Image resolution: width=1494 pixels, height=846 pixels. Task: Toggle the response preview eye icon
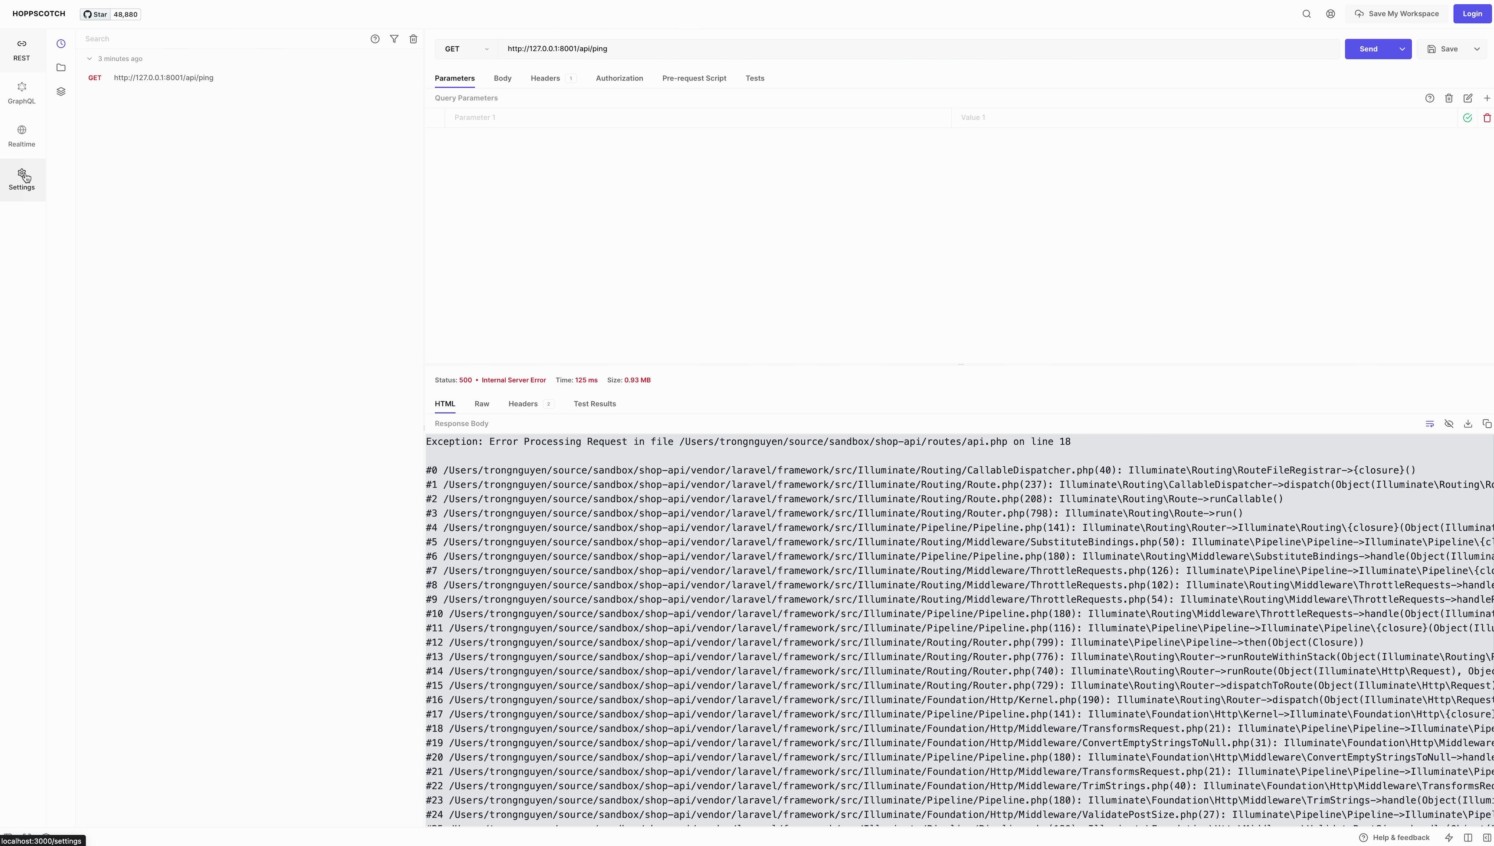point(1449,424)
